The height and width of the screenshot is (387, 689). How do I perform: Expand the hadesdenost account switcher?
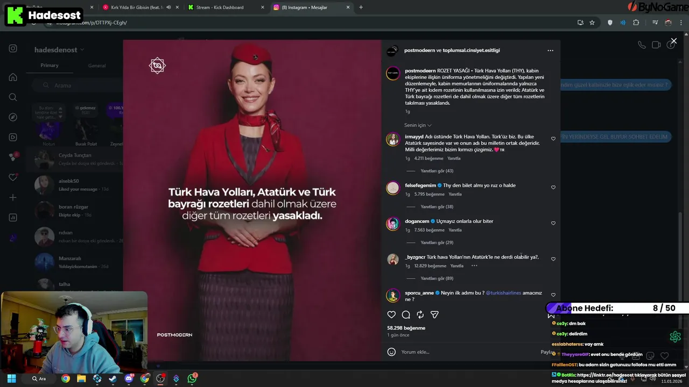59,50
